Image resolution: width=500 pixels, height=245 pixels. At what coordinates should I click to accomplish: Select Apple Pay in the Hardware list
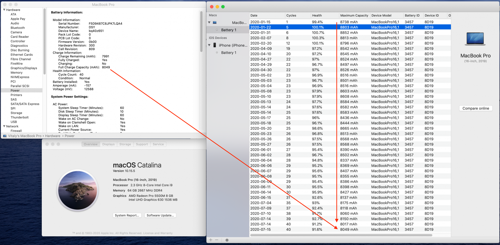(x=18, y=19)
